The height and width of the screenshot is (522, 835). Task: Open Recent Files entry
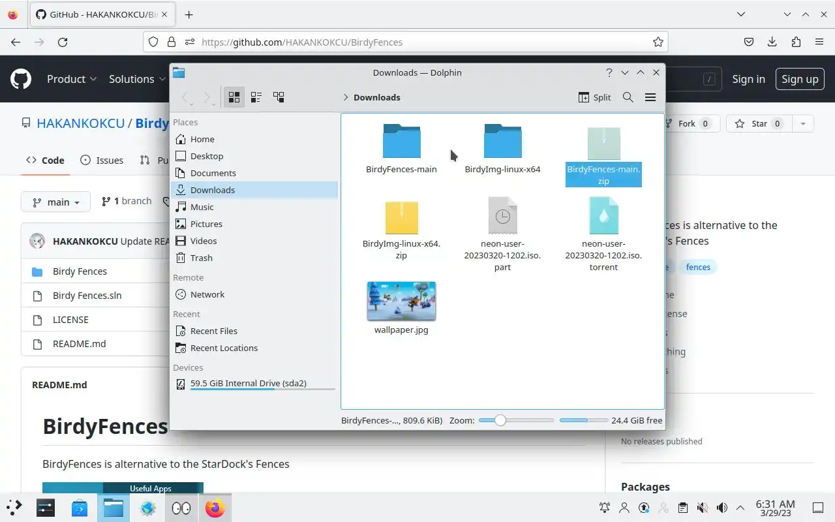coord(254,331)
